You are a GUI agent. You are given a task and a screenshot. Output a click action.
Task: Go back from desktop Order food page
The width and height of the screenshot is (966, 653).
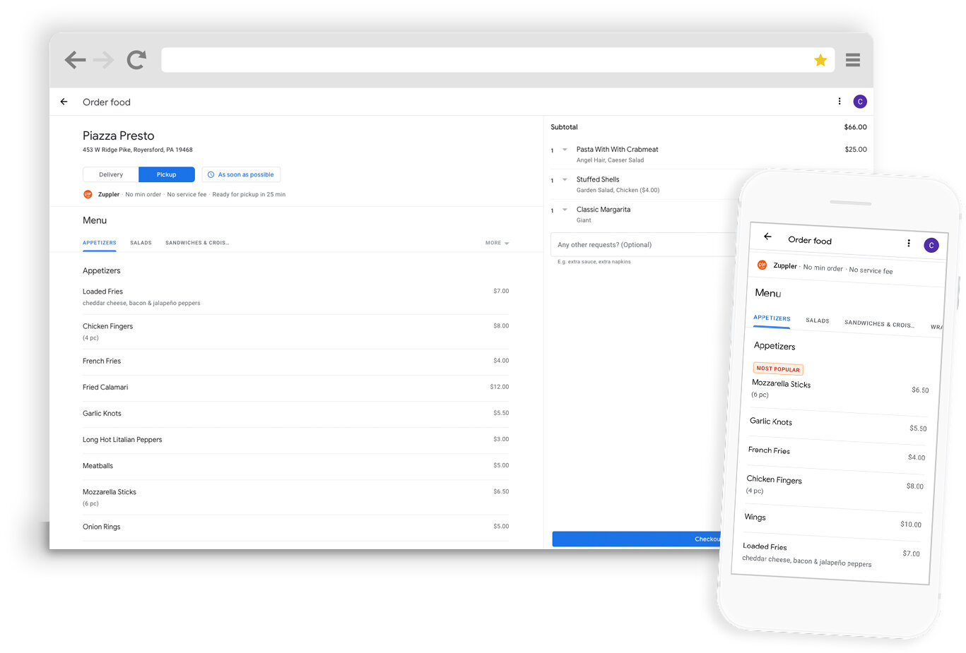[x=64, y=102]
